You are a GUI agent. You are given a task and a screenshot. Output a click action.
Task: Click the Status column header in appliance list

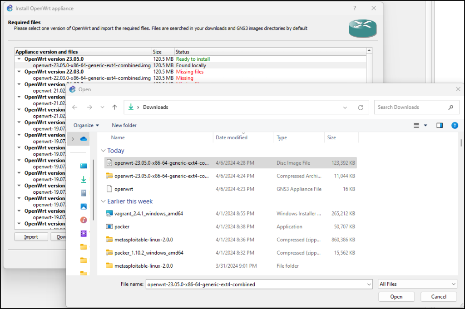click(183, 52)
